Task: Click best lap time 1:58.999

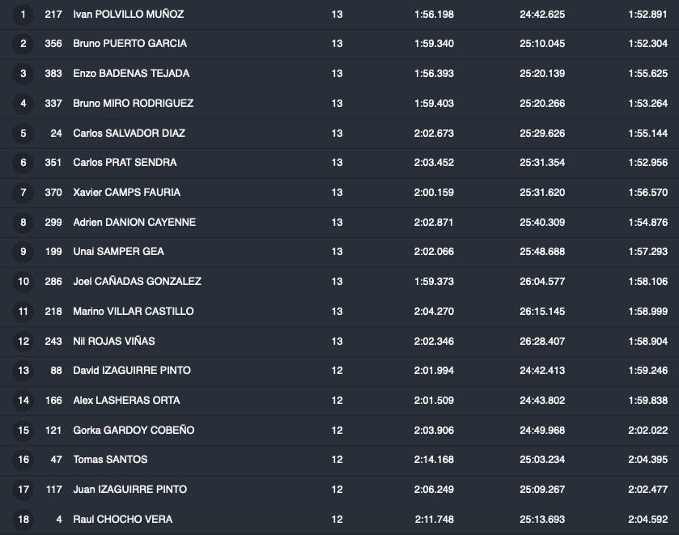Action: (647, 311)
